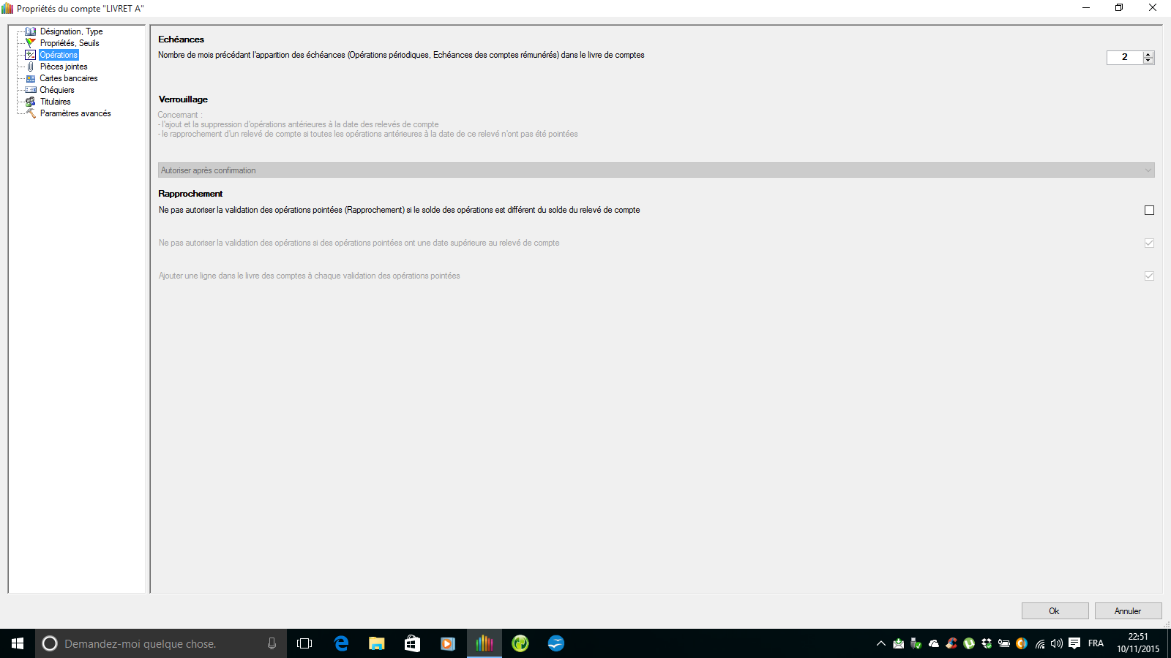Open Microsoft Edge from the taskbar

(x=341, y=643)
